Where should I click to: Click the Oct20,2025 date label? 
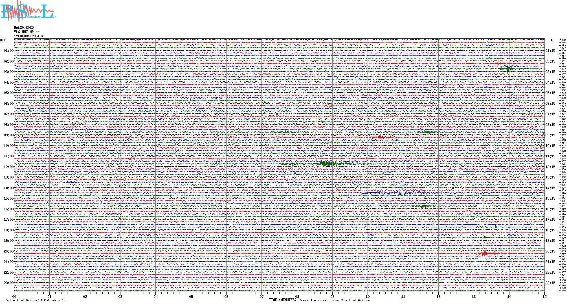coord(24,28)
